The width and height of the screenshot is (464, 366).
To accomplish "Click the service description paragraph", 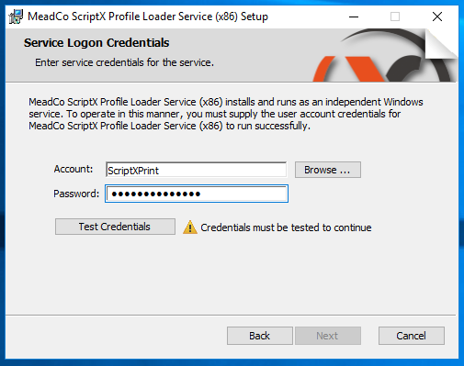I will coord(226,114).
